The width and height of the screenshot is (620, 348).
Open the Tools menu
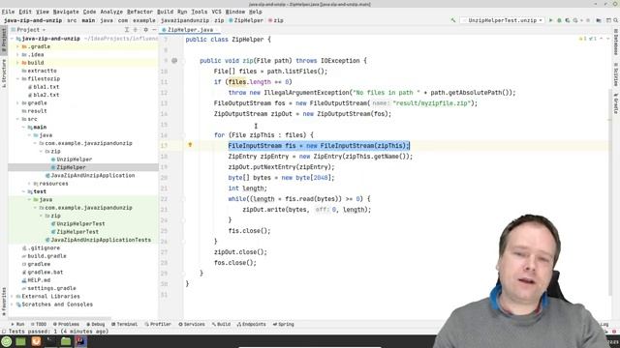click(200, 12)
